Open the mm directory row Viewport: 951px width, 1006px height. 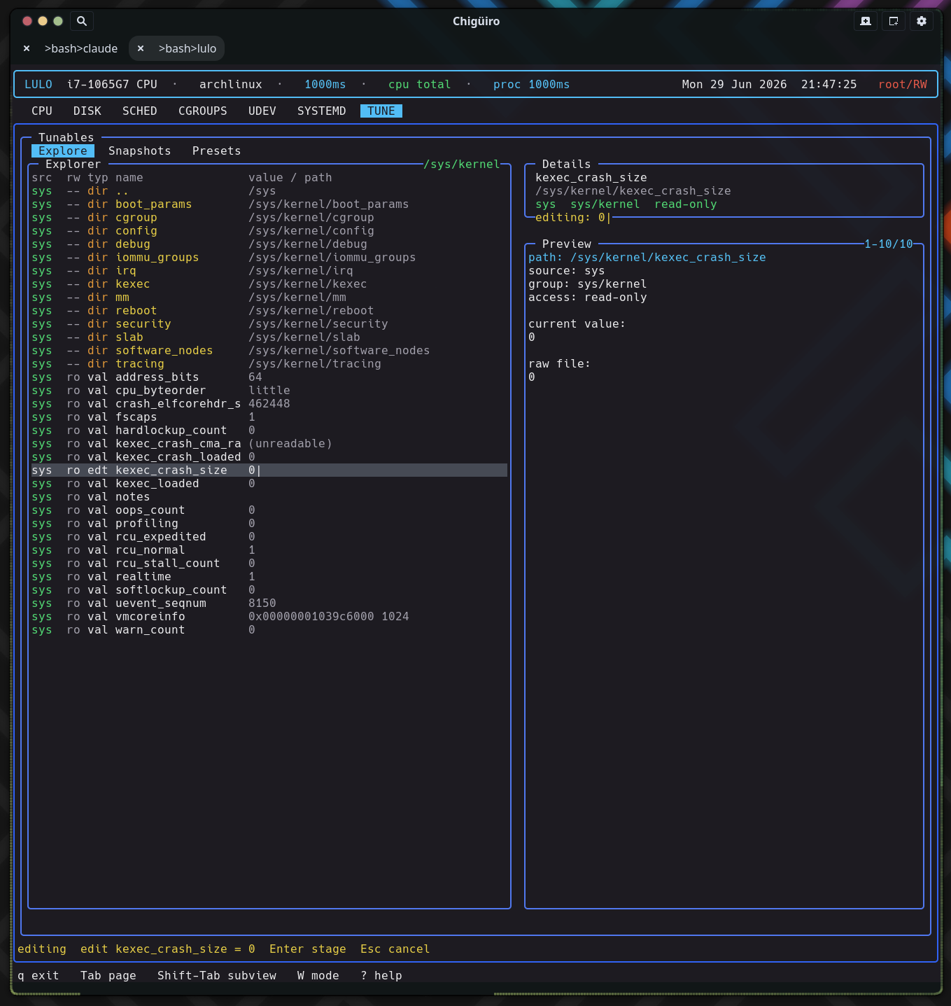[269, 298]
